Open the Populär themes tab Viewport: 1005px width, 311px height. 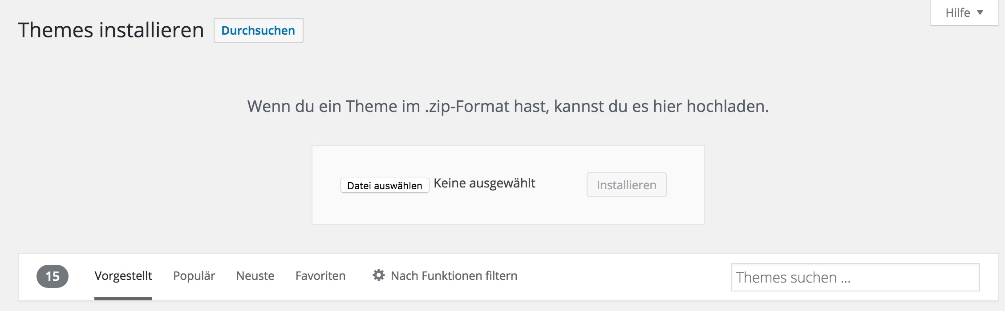[194, 276]
